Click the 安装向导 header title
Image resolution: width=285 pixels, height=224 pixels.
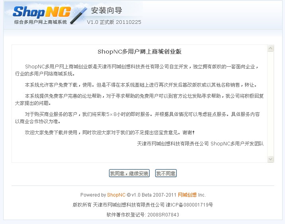click(107, 10)
